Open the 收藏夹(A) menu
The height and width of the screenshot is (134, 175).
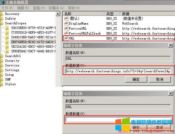click(56, 8)
